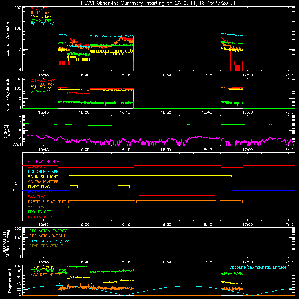This screenshot has height=299, width=299.
Task: Click the DECIMATION_WEIGHT legend label
Action: pos(47,236)
